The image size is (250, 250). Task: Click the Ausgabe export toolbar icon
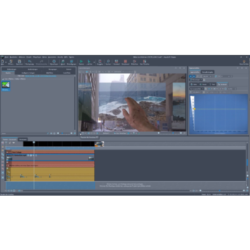tap(100, 61)
